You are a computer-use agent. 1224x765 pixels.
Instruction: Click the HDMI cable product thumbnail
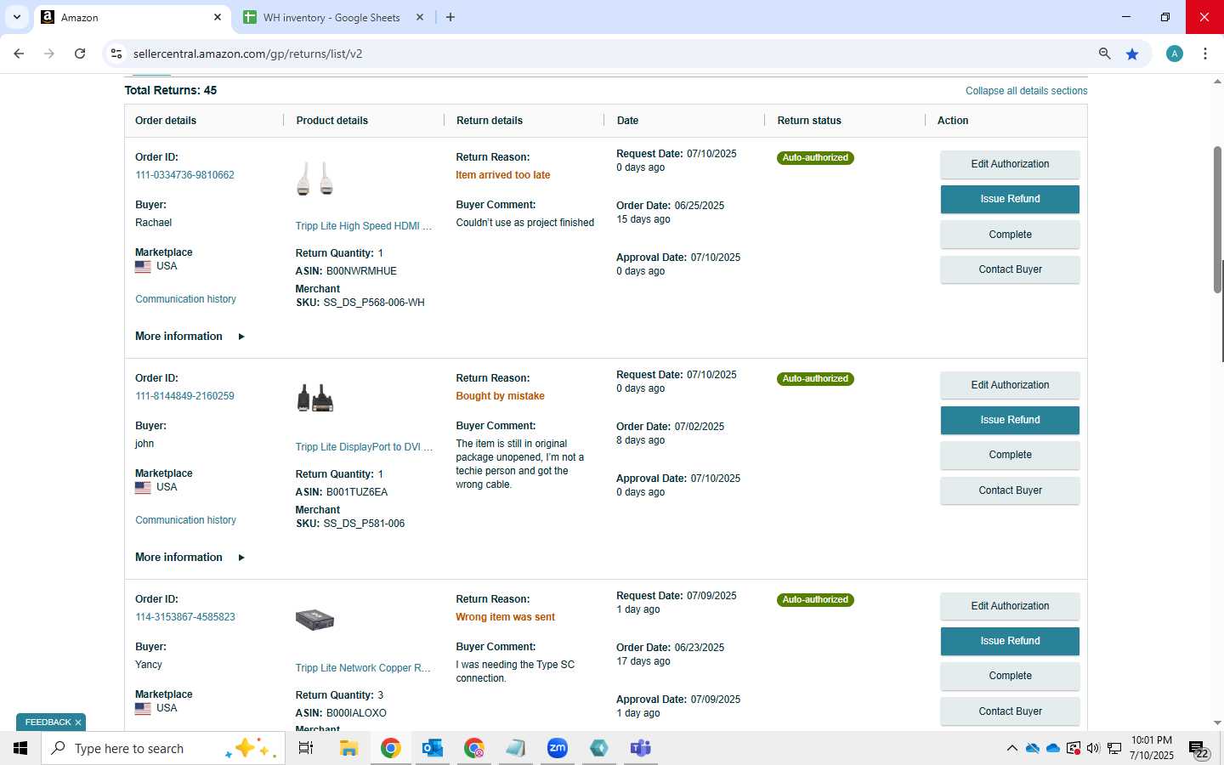314,178
